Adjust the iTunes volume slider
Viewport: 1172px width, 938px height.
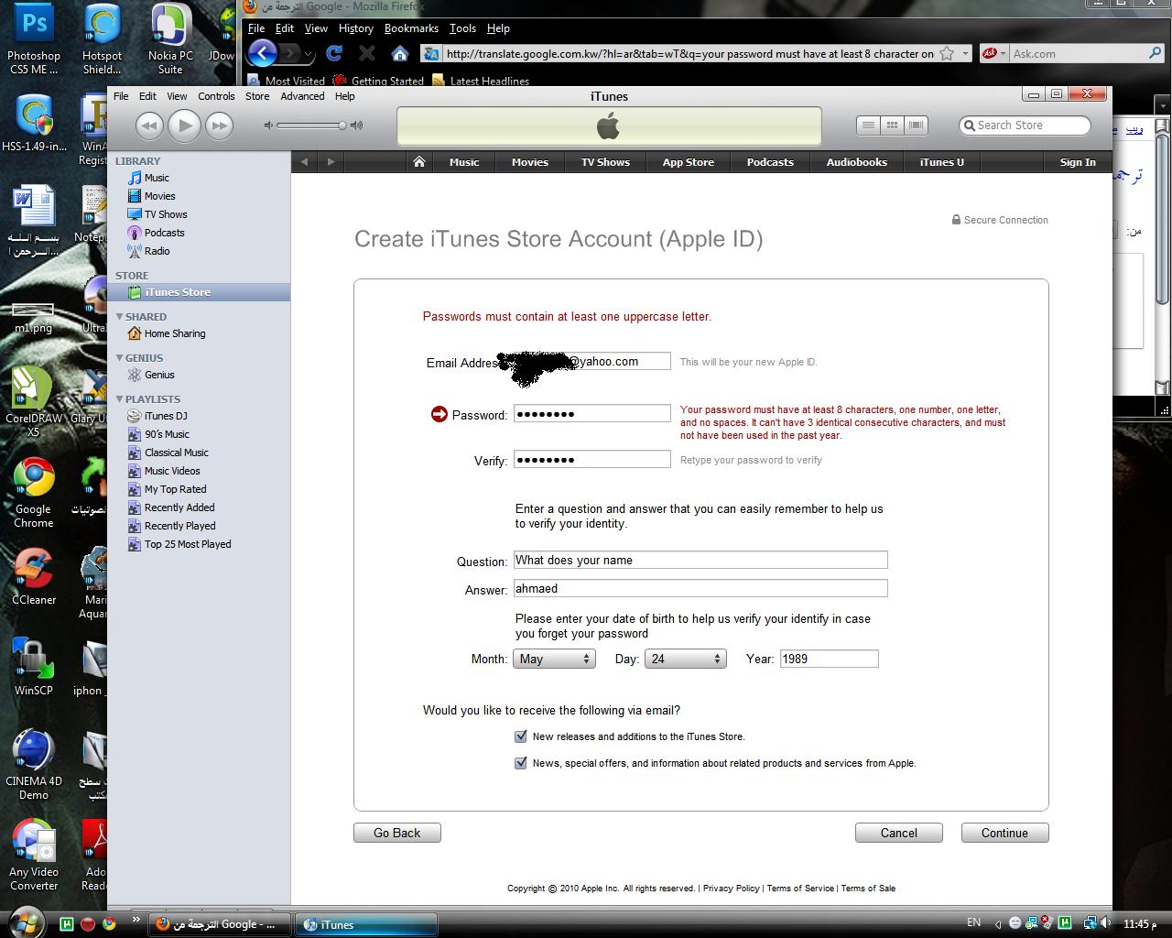tap(313, 125)
